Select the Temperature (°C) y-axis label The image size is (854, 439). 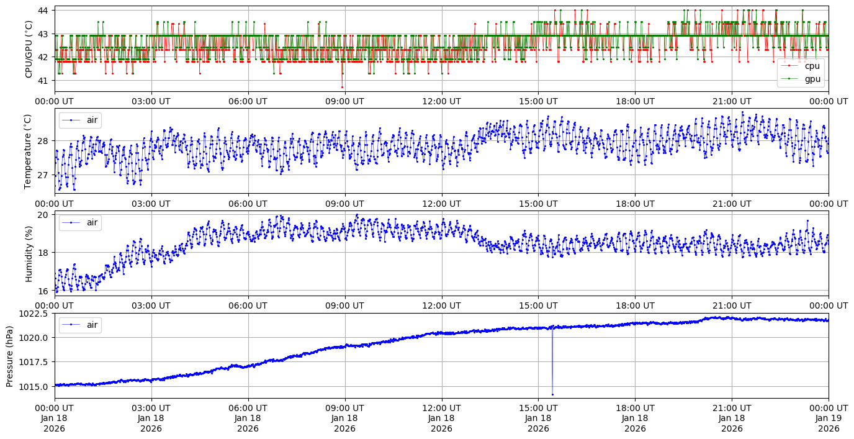[x=29, y=151]
